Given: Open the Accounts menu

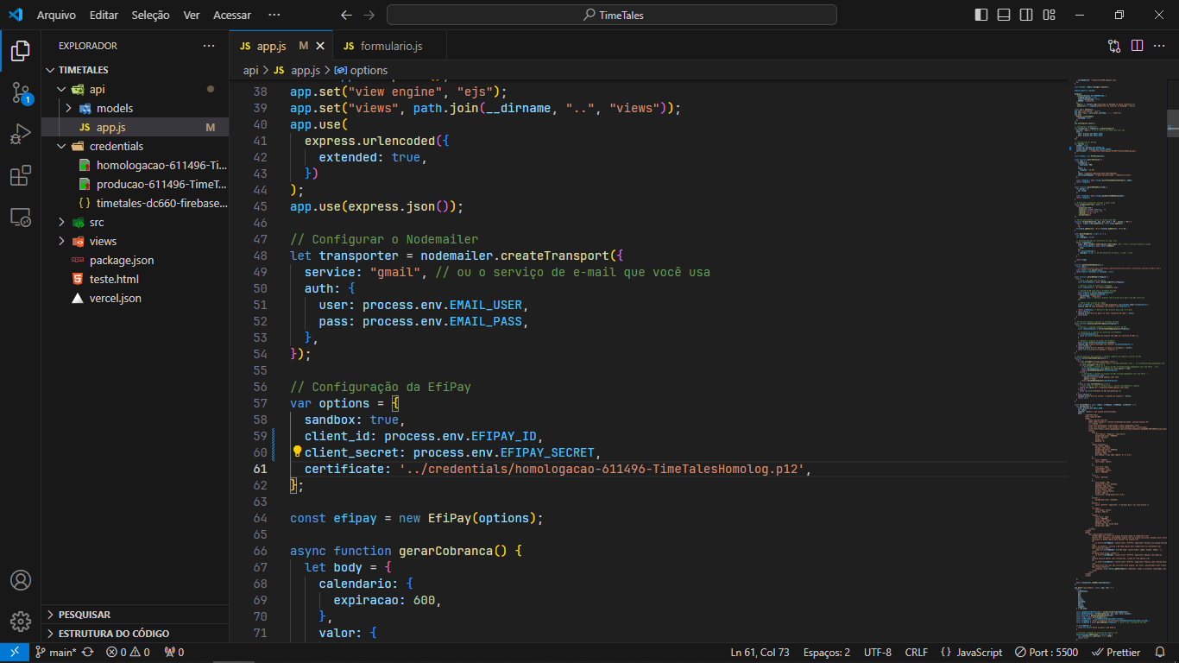Looking at the screenshot, I should click(21, 580).
